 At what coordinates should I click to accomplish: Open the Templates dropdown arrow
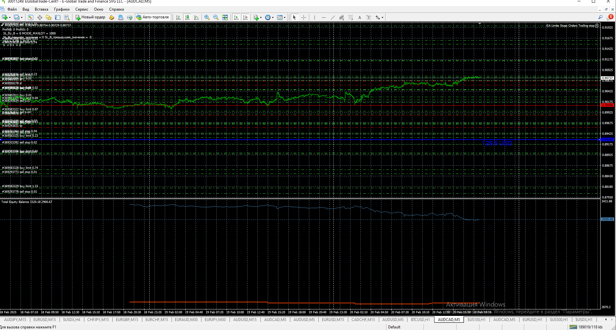285,17
